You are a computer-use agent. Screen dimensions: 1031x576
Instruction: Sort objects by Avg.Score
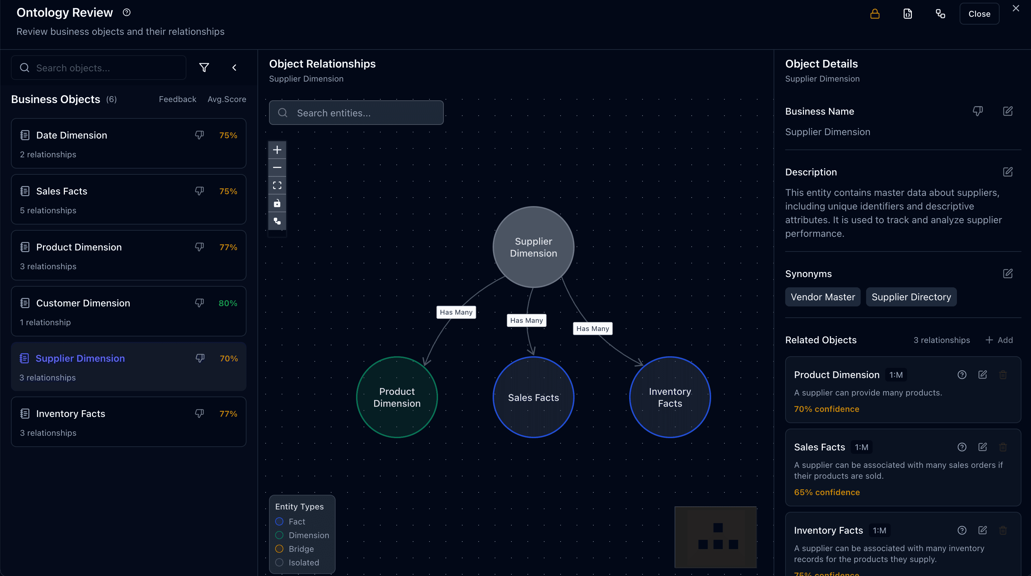point(227,99)
